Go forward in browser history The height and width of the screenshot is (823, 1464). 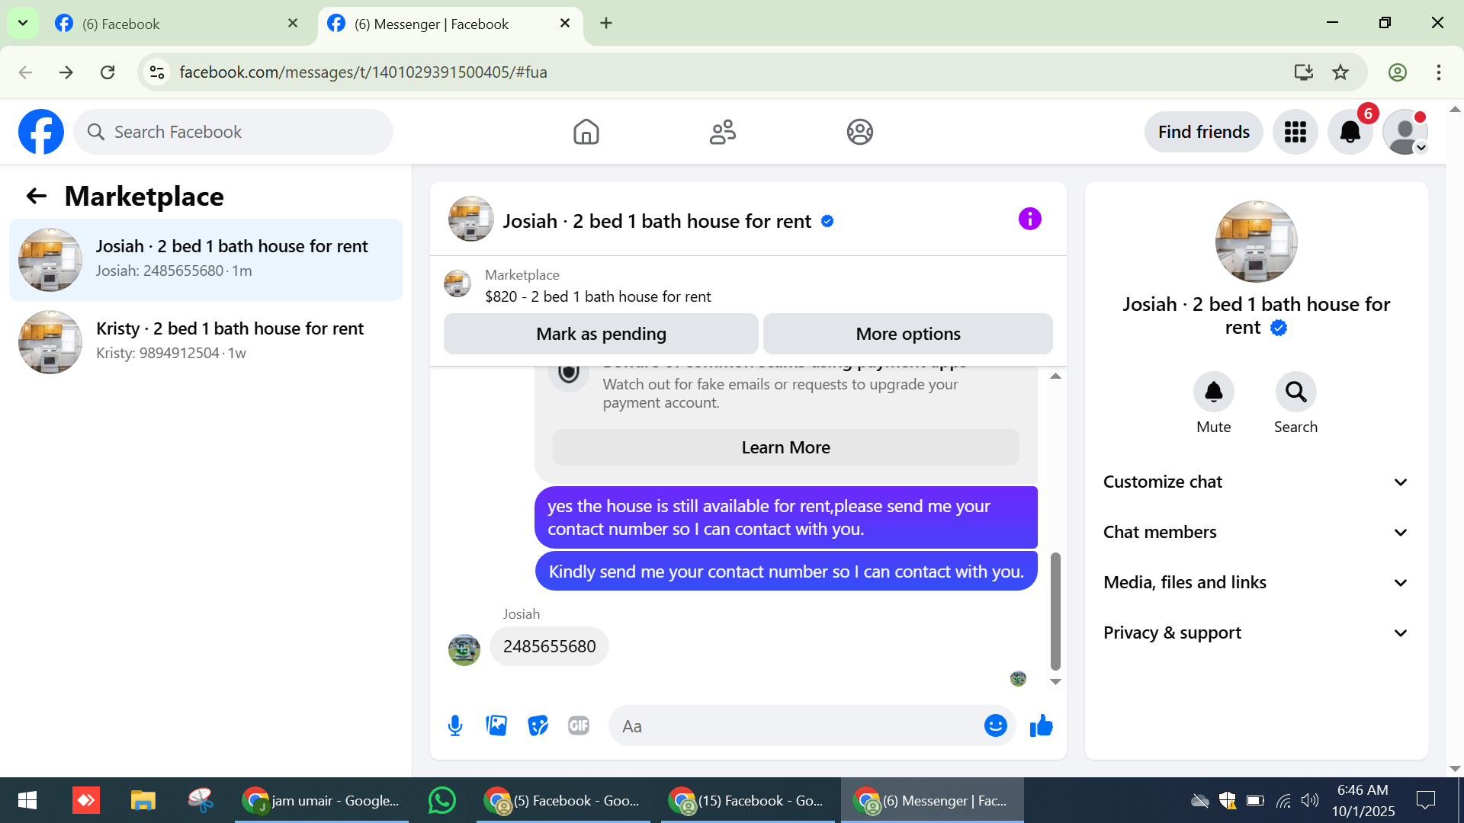[66, 72]
